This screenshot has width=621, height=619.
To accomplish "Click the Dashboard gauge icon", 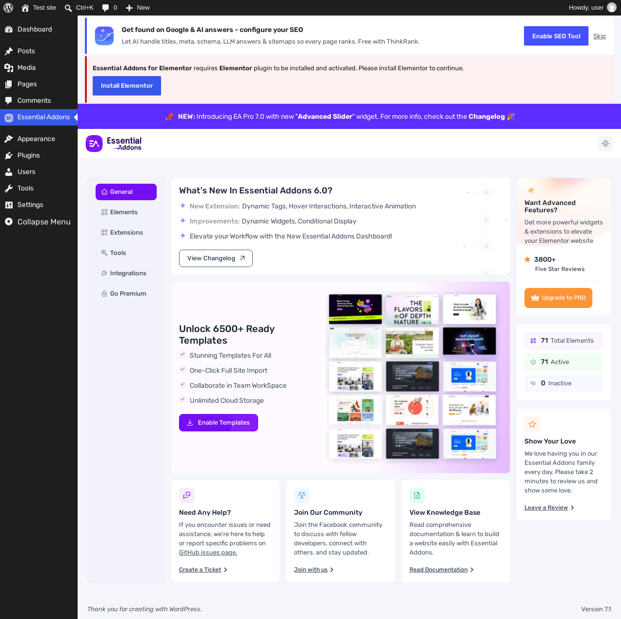I will point(9,29).
